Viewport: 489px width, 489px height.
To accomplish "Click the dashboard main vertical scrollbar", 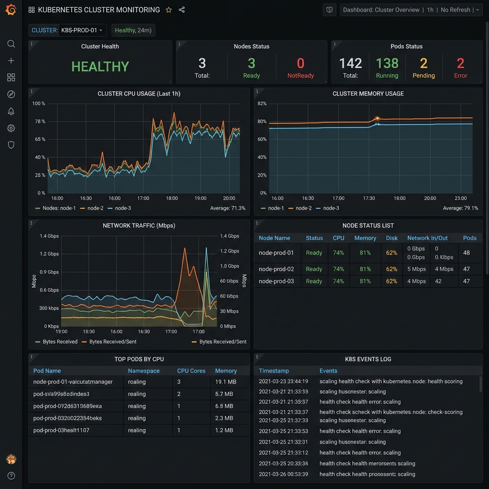I will coord(487,148).
